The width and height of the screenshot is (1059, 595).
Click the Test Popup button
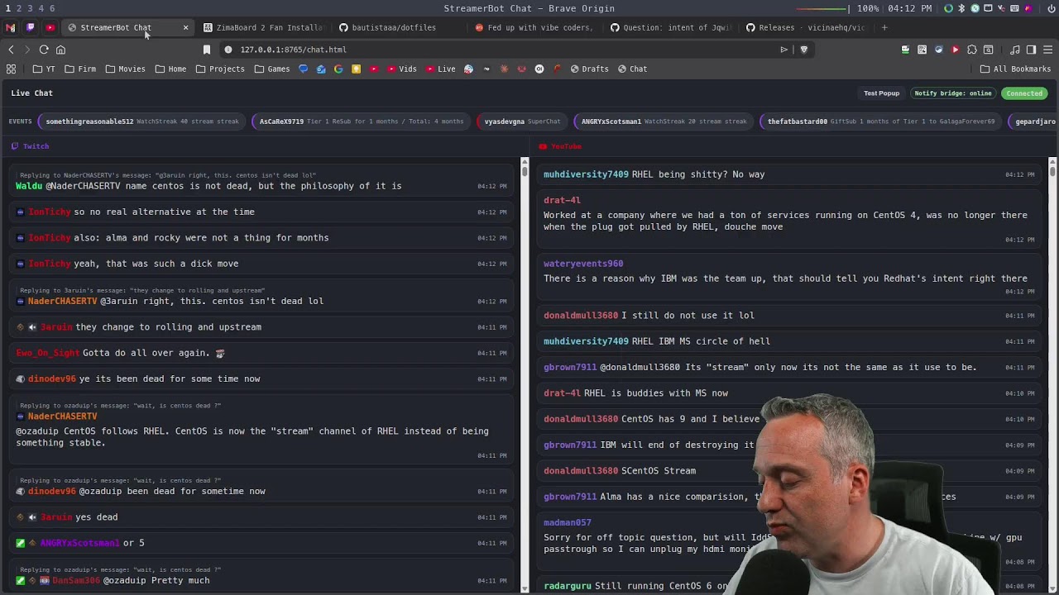(881, 93)
